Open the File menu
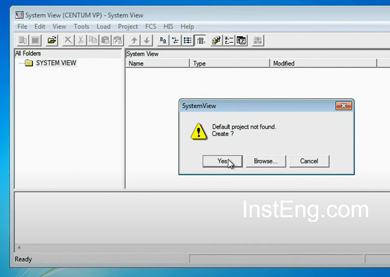Viewport: 390px width, 277px height. point(22,27)
